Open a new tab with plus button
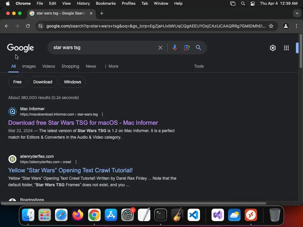The image size is (303, 227). pyautogui.click(x=102, y=13)
